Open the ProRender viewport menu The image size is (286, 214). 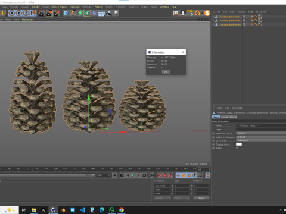tap(27, 20)
